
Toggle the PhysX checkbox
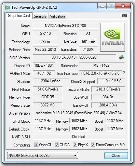[75, 145]
